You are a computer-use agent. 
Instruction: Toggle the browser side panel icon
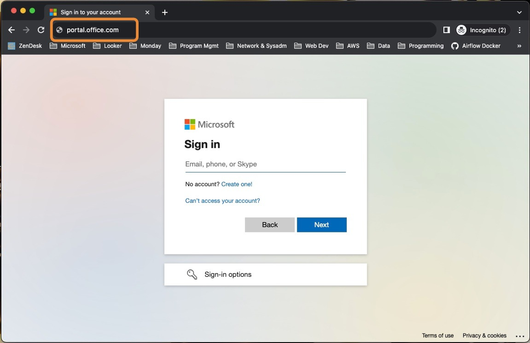pyautogui.click(x=447, y=30)
